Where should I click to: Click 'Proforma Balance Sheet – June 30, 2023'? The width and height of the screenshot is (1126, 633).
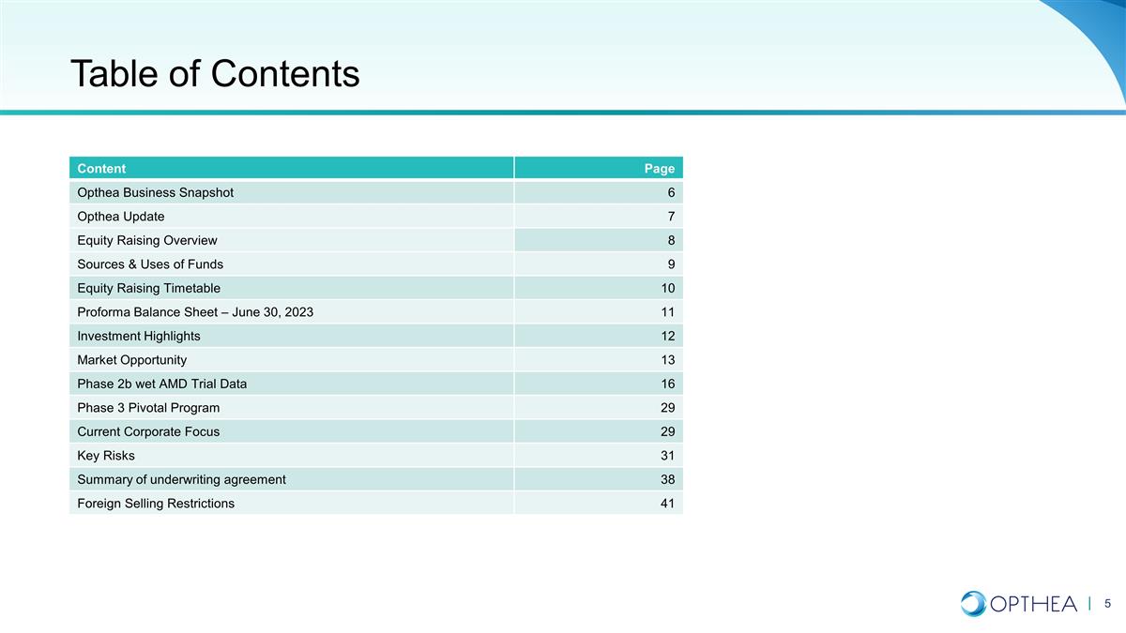click(x=195, y=312)
